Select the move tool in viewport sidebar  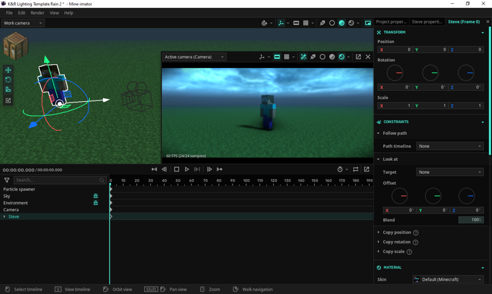pyautogui.click(x=8, y=70)
